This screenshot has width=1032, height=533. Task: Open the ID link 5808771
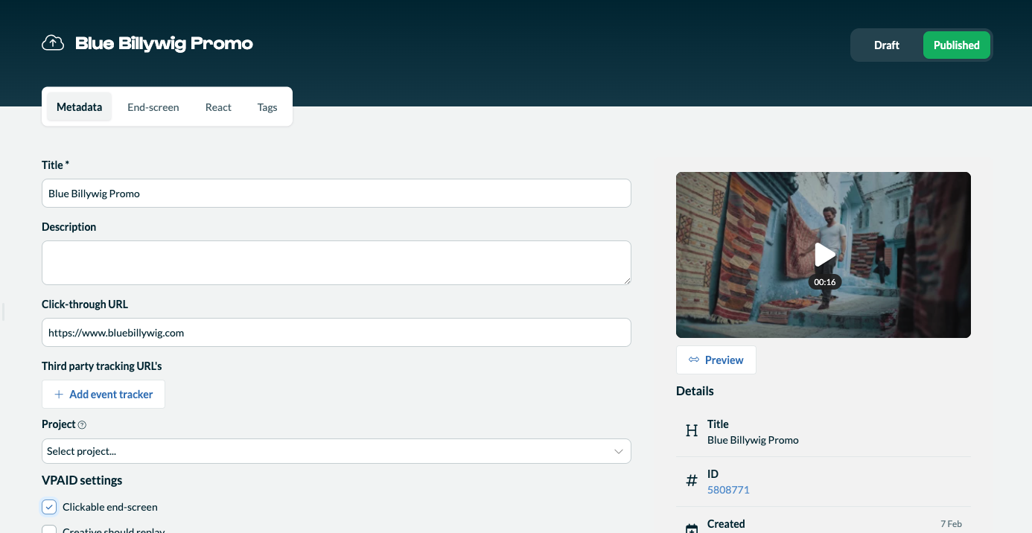click(728, 490)
